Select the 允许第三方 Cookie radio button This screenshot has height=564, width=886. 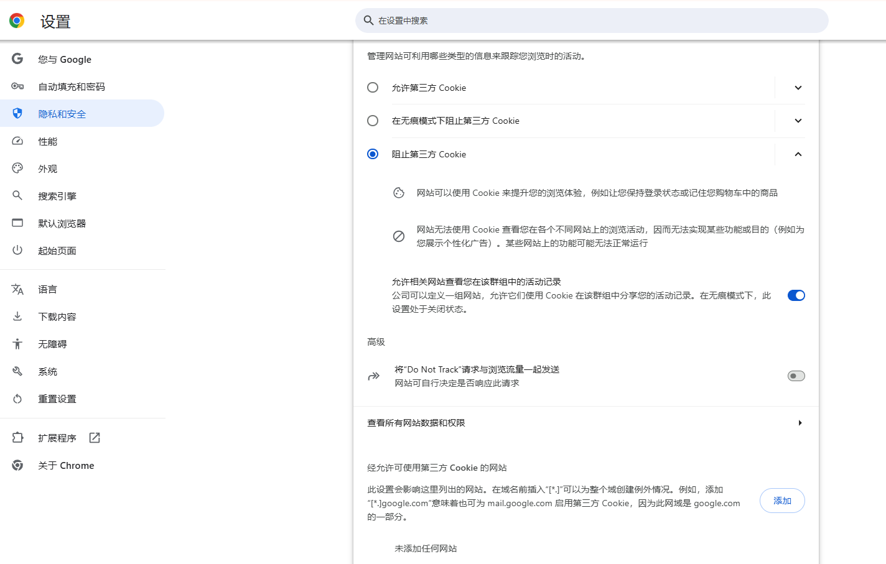[373, 88]
